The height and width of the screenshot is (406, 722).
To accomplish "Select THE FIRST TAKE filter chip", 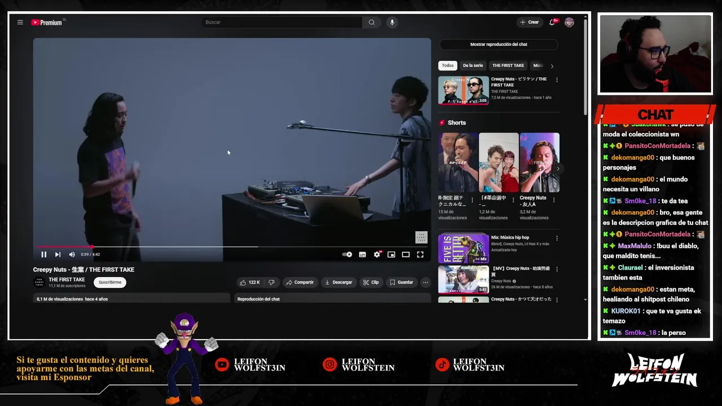I will (x=508, y=65).
